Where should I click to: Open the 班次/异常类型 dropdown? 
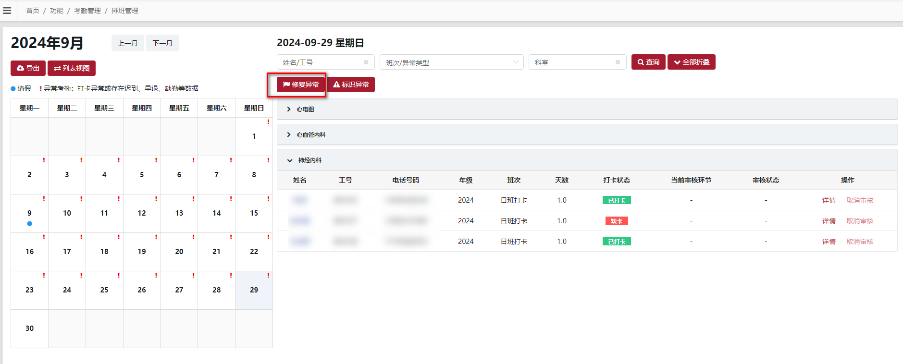452,62
